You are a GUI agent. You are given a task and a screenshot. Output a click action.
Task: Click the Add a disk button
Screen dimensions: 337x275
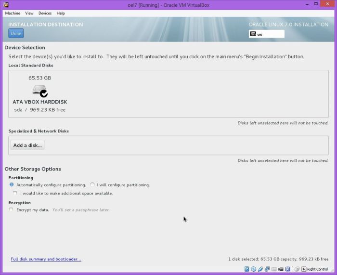click(27, 145)
